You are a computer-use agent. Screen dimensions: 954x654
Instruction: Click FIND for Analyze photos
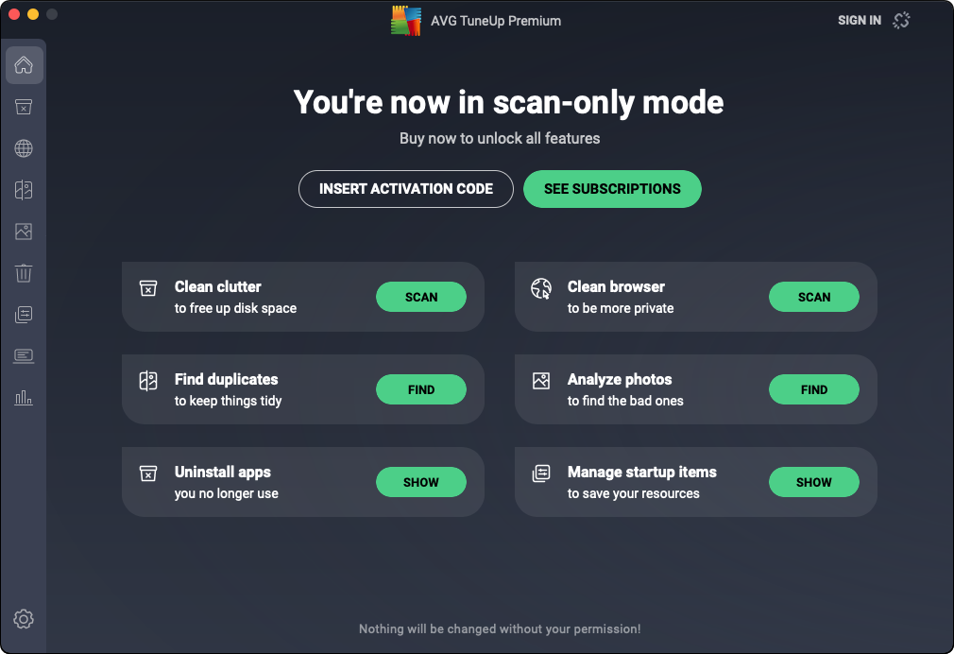click(814, 389)
